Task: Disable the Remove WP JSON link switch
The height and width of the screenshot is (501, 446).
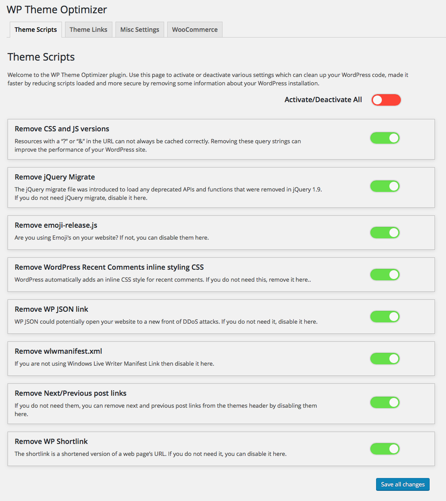Action: 384,317
